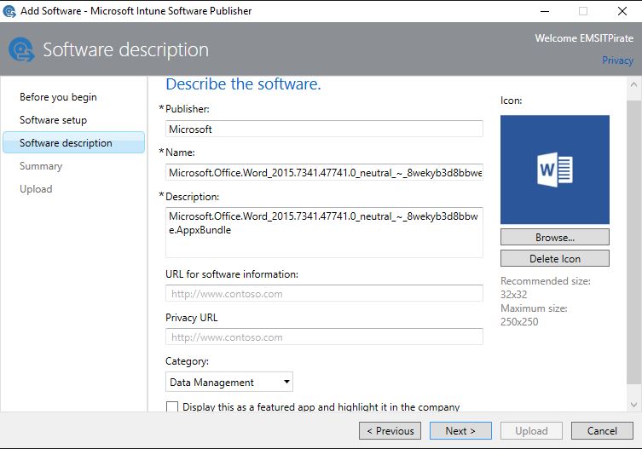This screenshot has width=642, height=449.
Task: Select the Software description step
Action: click(73, 142)
